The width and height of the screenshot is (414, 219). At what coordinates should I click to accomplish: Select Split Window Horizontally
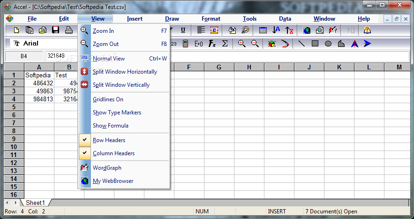(x=124, y=72)
